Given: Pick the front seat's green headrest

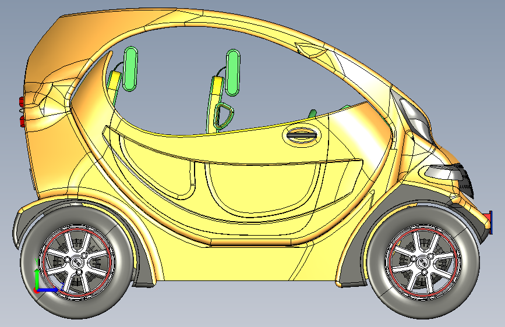Looking at the screenshot, I should (x=233, y=72).
